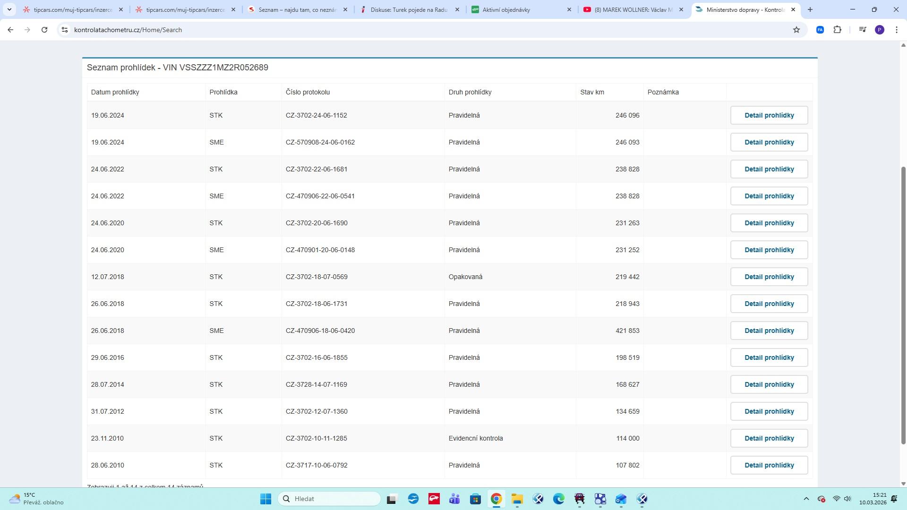This screenshot has width=907, height=510.
Task: Go back to previous page
Action: pos(10,30)
